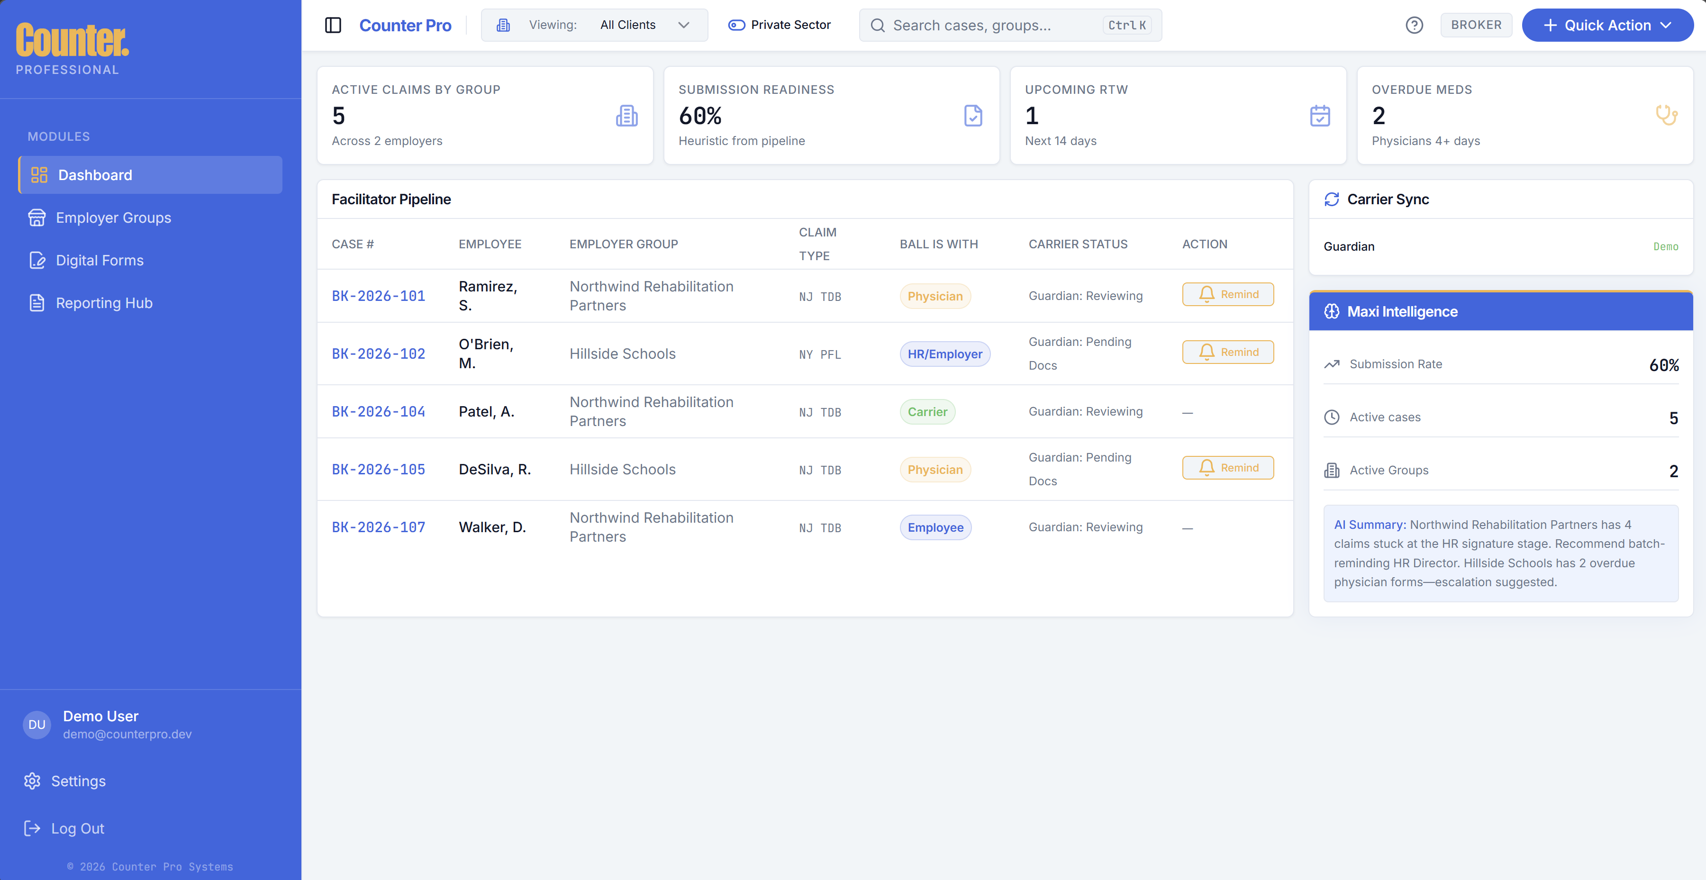Click the Carrier Sync refresh icon
Image resolution: width=1706 pixels, height=880 pixels.
1332,199
